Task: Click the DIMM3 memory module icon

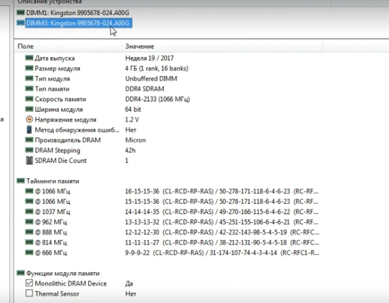Action: (20, 23)
